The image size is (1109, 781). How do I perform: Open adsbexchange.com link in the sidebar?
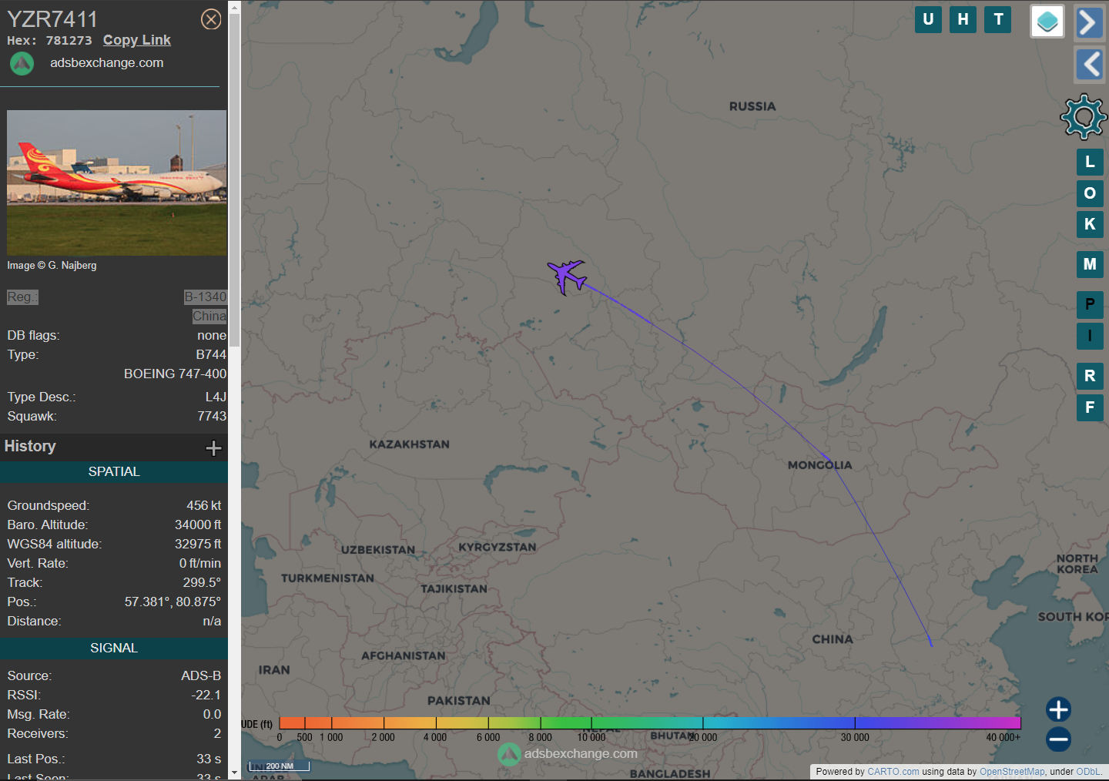[x=107, y=63]
